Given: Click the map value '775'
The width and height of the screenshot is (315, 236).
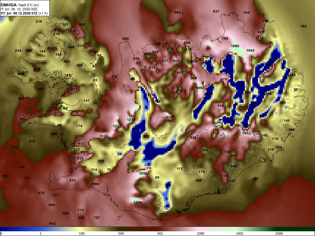Looking at the screenshot, I should (x=81, y=210).
